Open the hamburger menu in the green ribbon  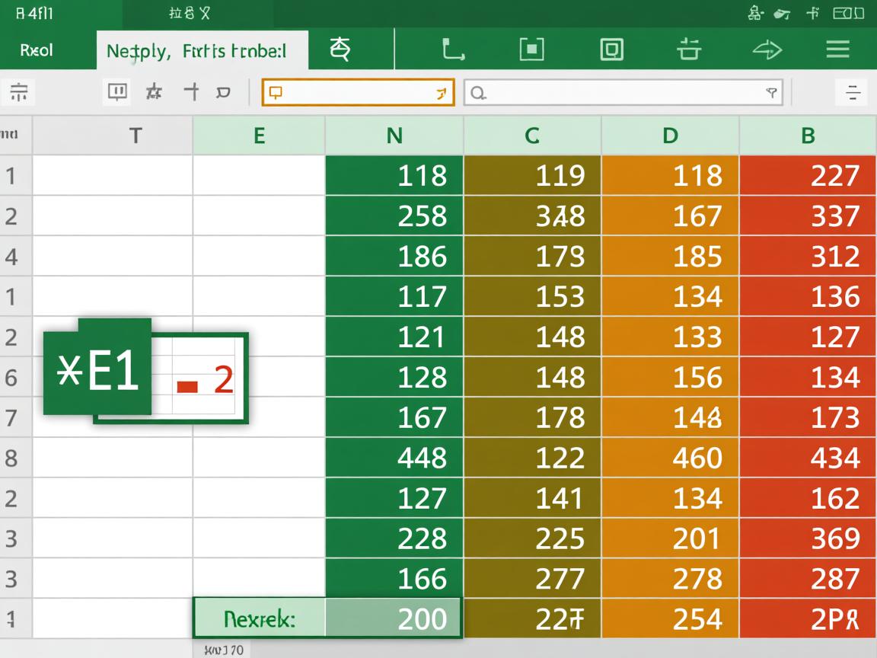837,50
